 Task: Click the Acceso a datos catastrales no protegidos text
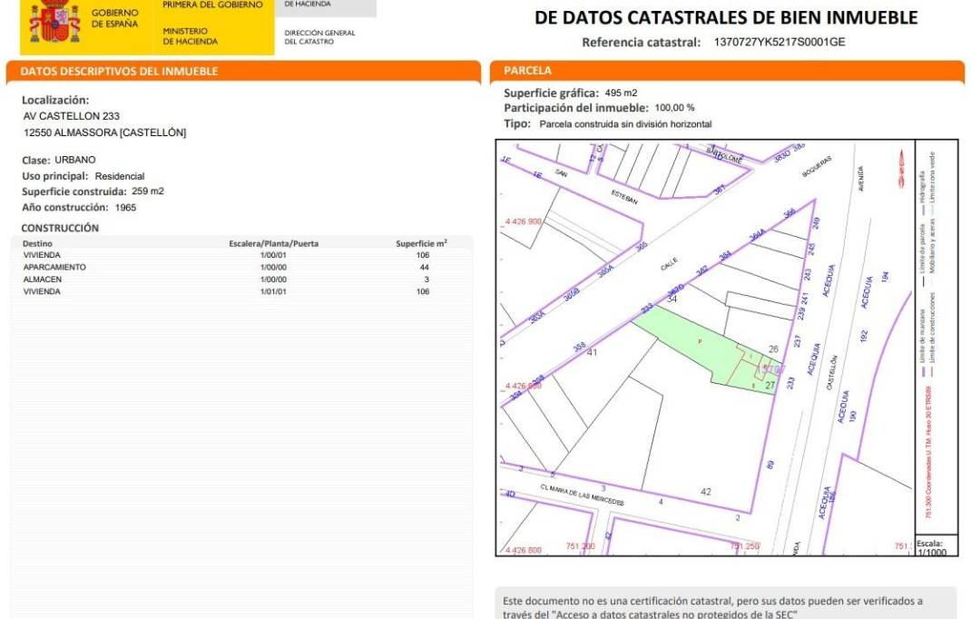pyautogui.click(x=650, y=614)
